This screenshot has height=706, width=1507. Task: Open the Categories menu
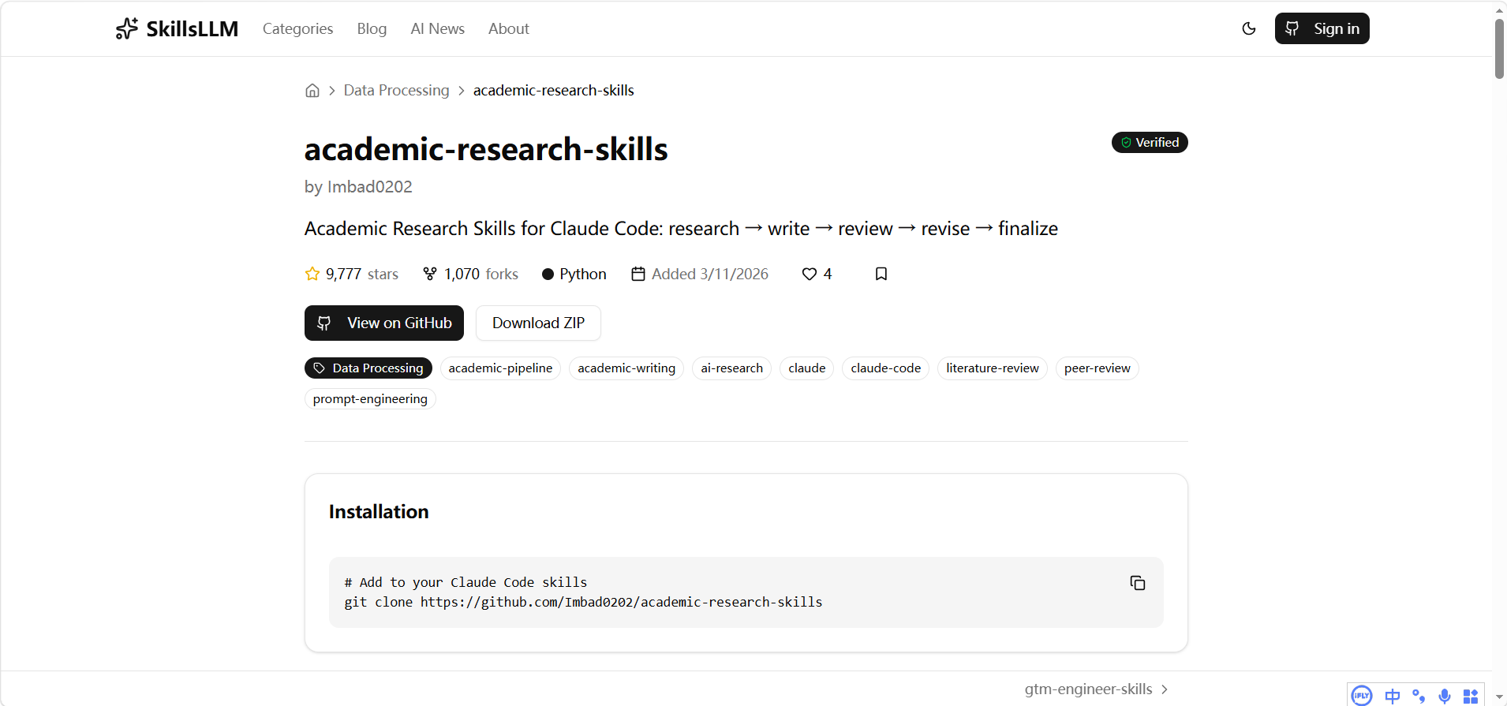coord(297,28)
